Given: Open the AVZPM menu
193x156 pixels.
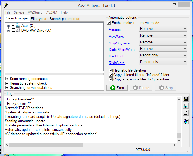Looking at the screenshot, I should coord(52,12).
